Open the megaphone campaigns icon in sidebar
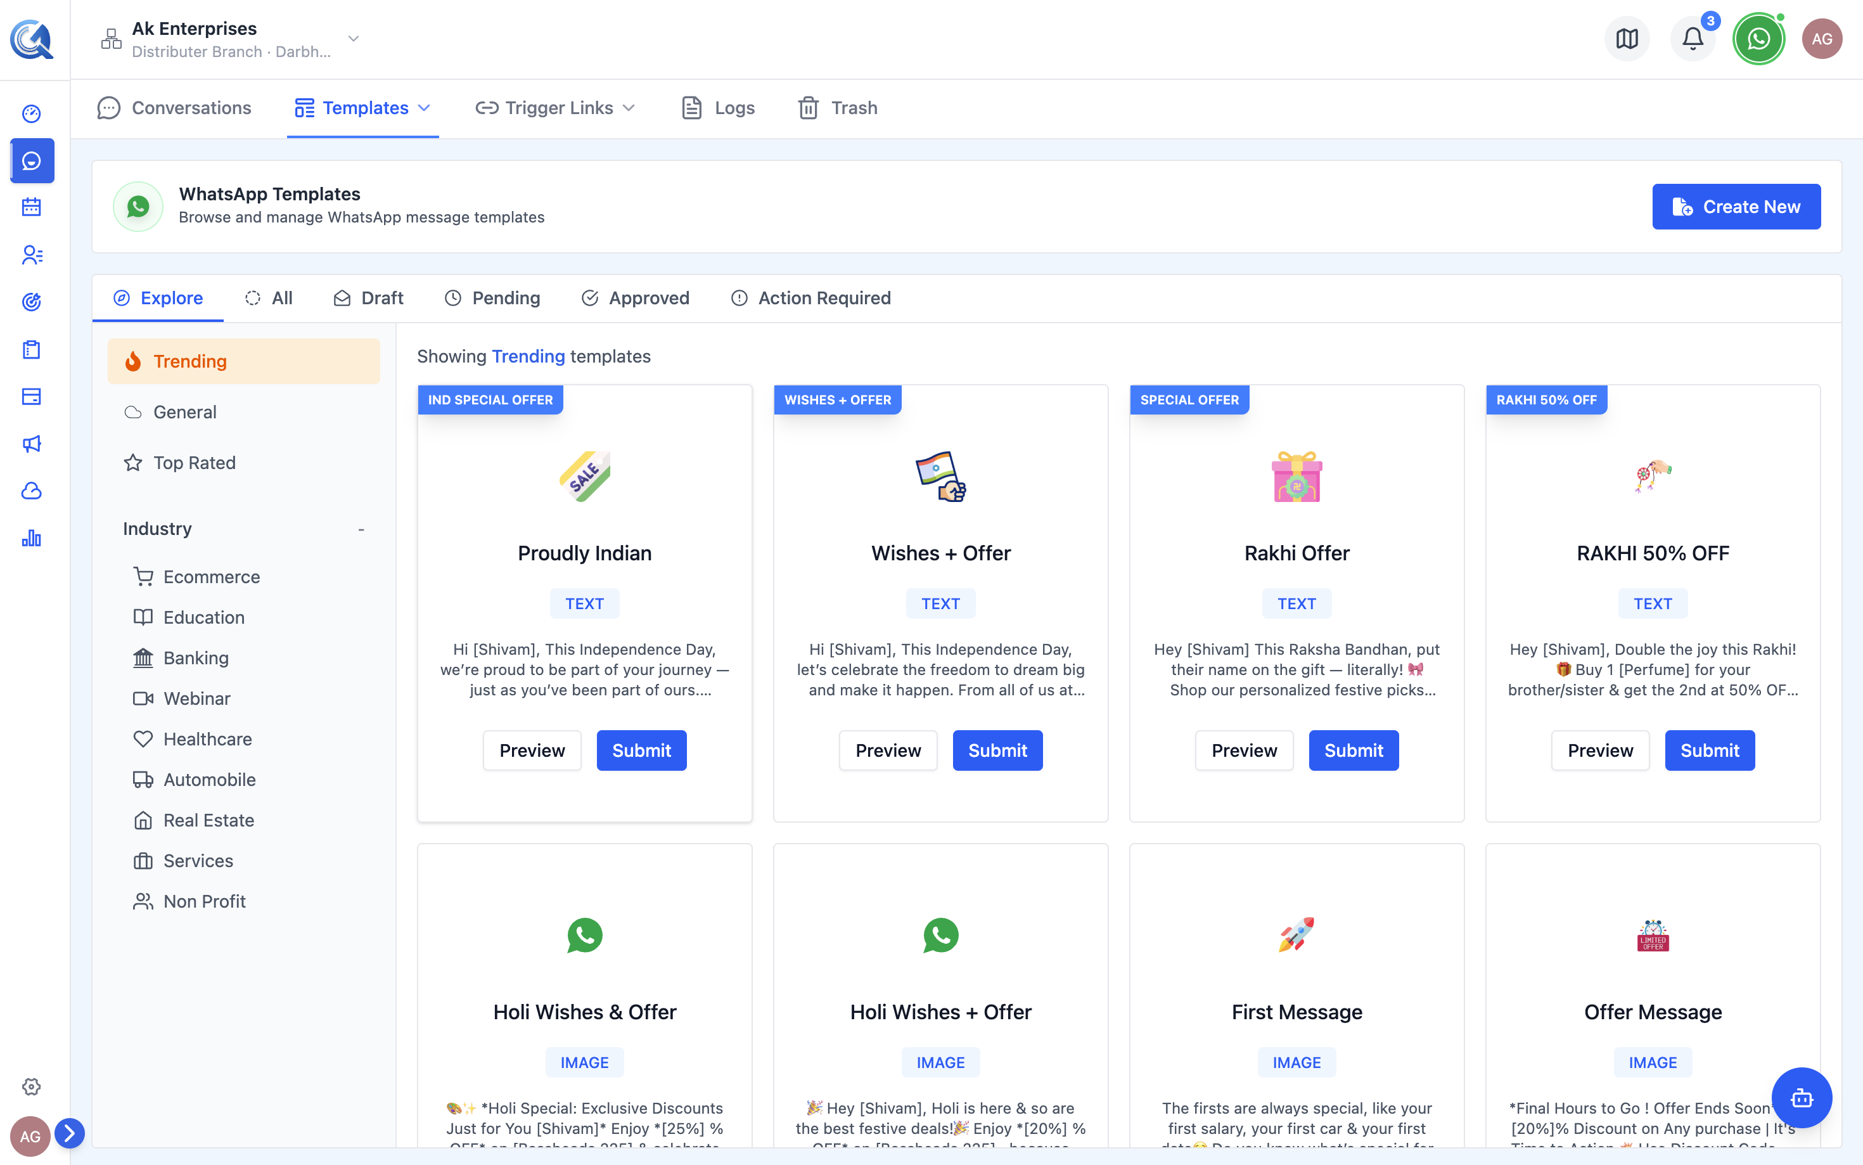This screenshot has height=1165, width=1863. [32, 444]
